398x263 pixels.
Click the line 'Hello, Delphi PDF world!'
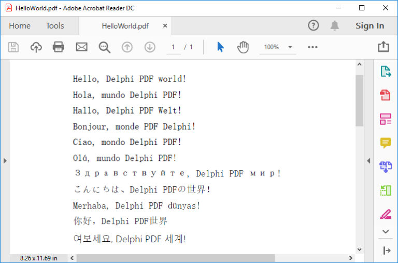click(129, 79)
